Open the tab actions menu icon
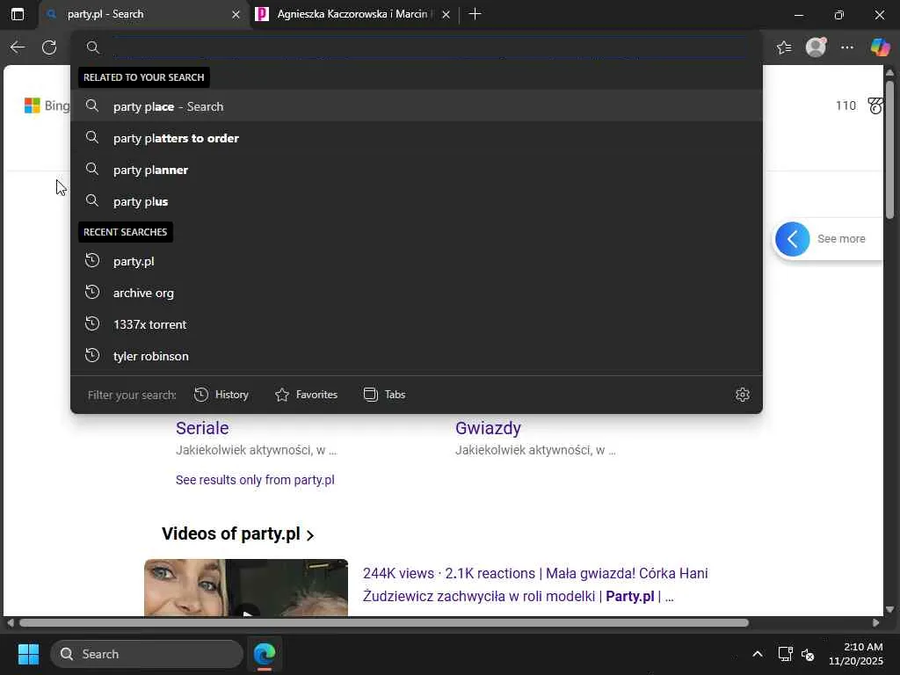This screenshot has width=900, height=675. (18, 14)
